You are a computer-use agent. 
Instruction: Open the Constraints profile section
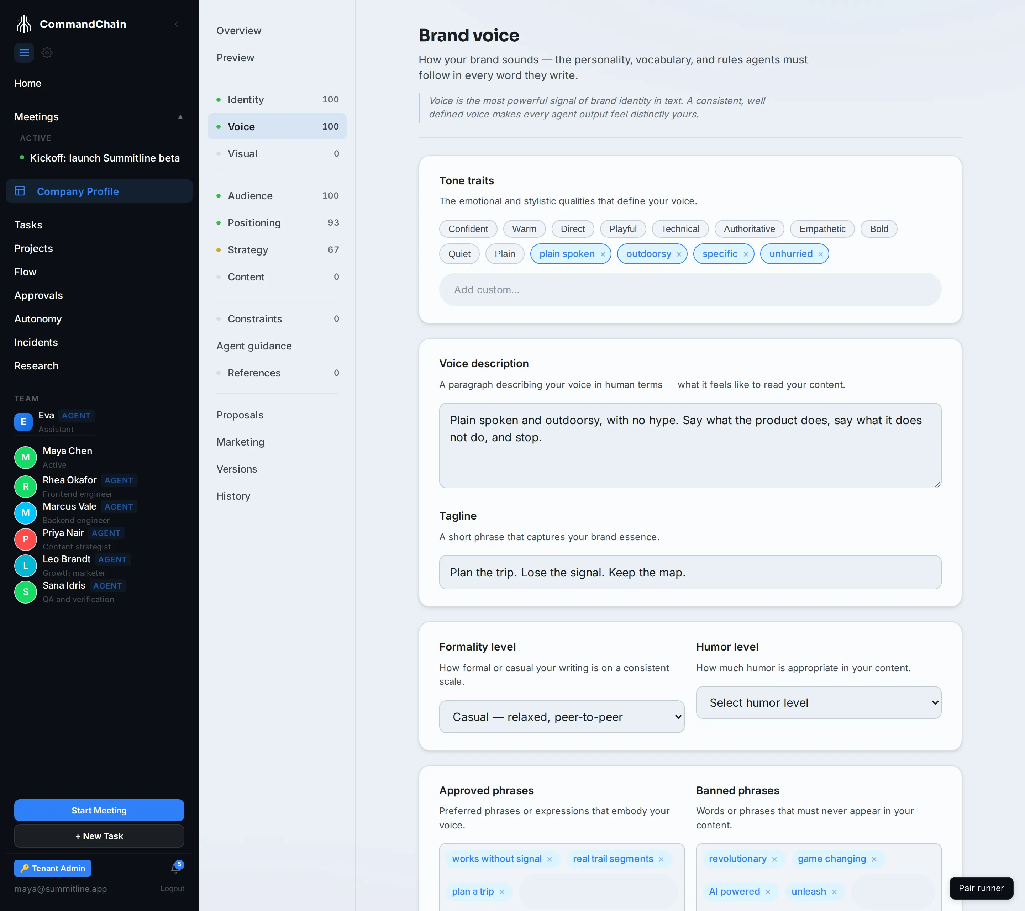click(x=277, y=319)
